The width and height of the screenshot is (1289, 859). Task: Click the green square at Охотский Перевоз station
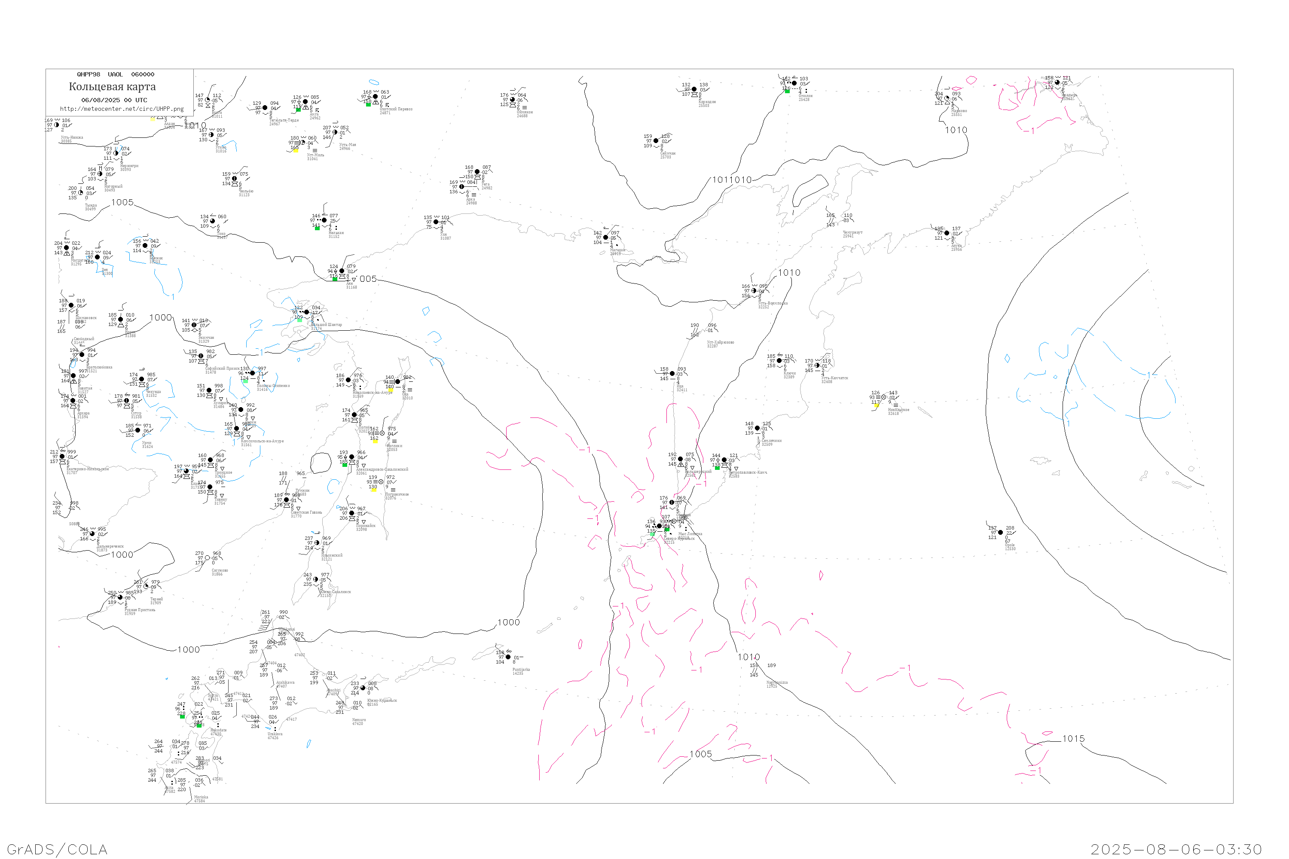368,105
